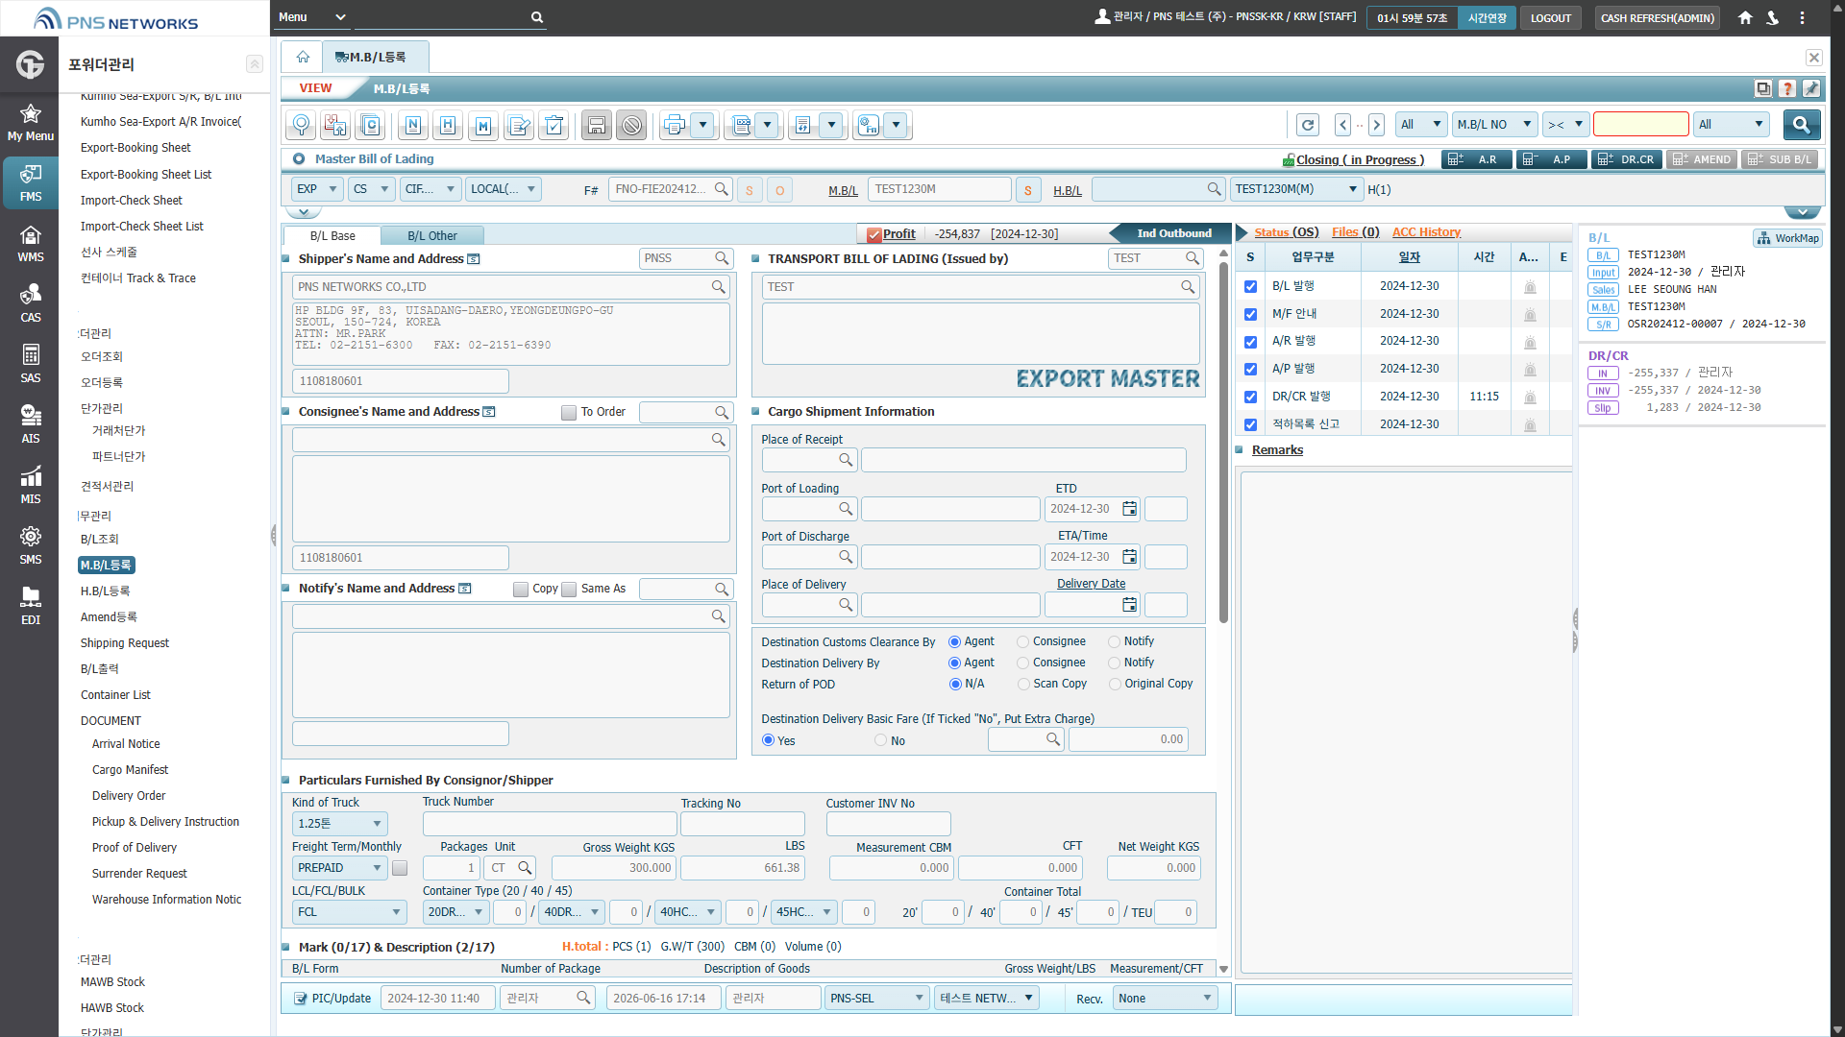The height and width of the screenshot is (1037, 1845).
Task: Open H.B/L등록 in the sidebar menu
Action: pos(105,591)
